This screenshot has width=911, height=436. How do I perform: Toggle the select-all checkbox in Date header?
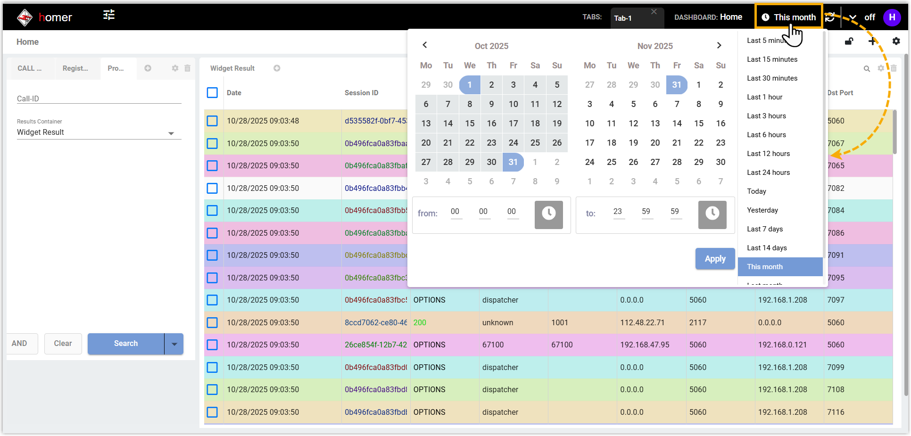[212, 93]
